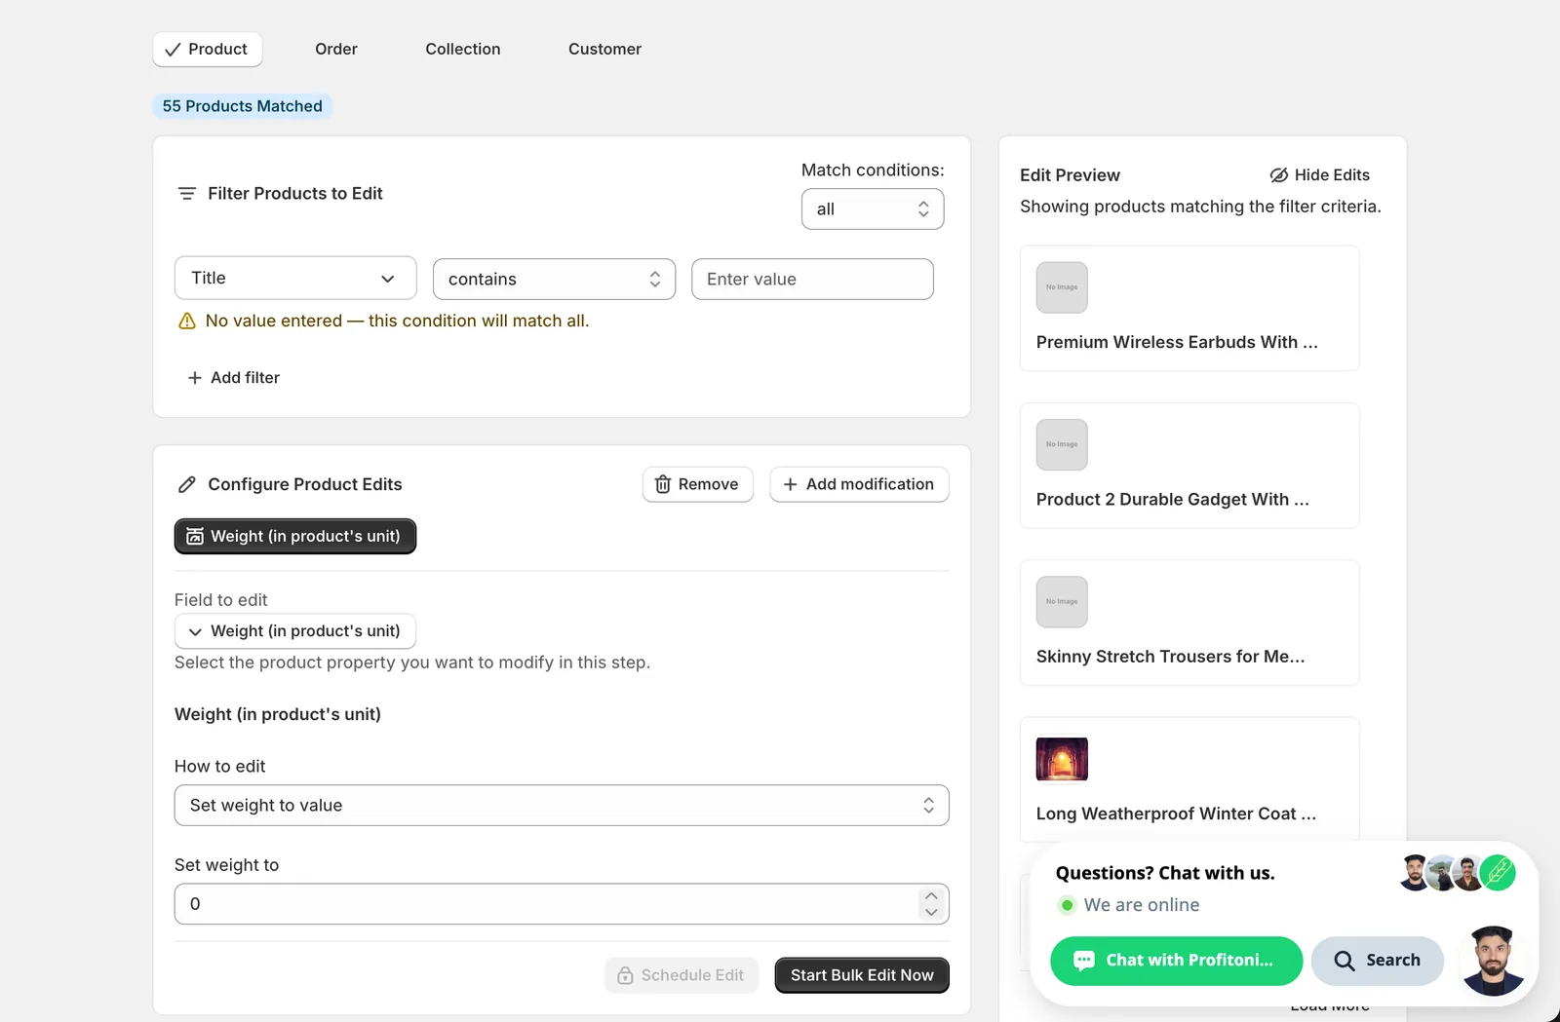Toggle Hide Edits in Edit Preview
Screen dimensions: 1560x1022
click(x=1319, y=175)
